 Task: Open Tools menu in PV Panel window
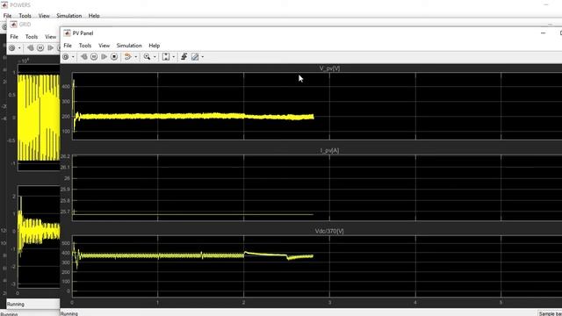coord(85,46)
